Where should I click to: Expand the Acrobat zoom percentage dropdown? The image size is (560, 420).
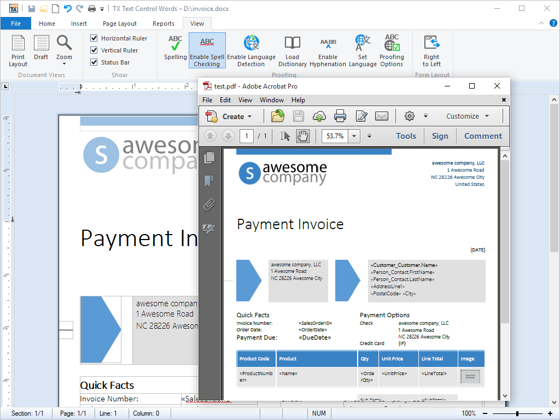click(355, 136)
